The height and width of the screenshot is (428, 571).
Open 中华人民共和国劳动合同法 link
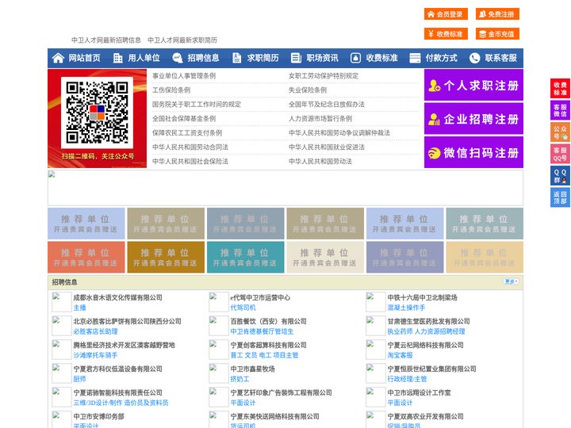[x=190, y=147]
